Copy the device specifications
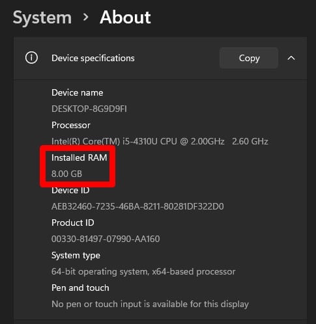 (x=249, y=58)
